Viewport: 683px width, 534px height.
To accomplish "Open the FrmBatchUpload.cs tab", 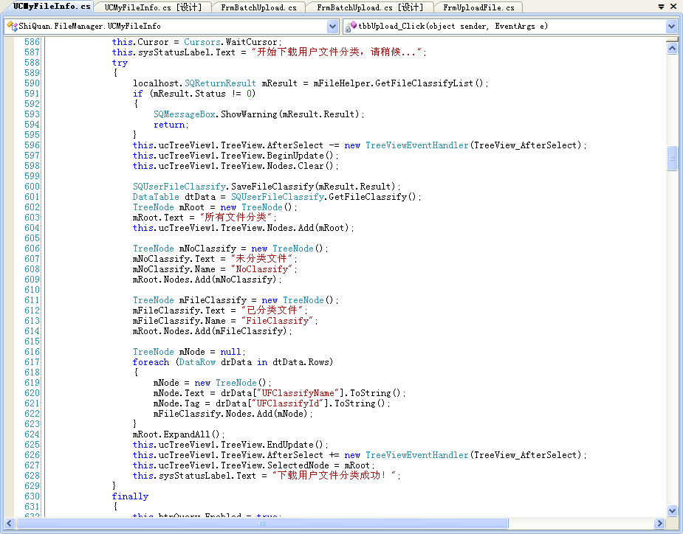I will pyautogui.click(x=258, y=7).
